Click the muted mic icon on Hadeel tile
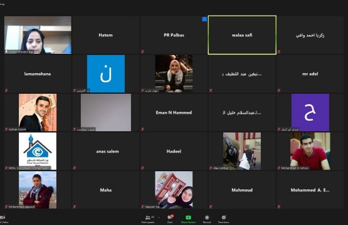The width and height of the screenshot is (348, 225). (x=143, y=168)
